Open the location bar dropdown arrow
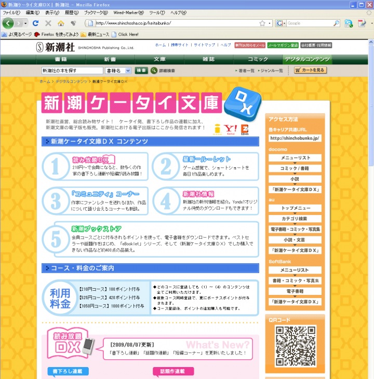The image size is (374, 379). click(270, 23)
